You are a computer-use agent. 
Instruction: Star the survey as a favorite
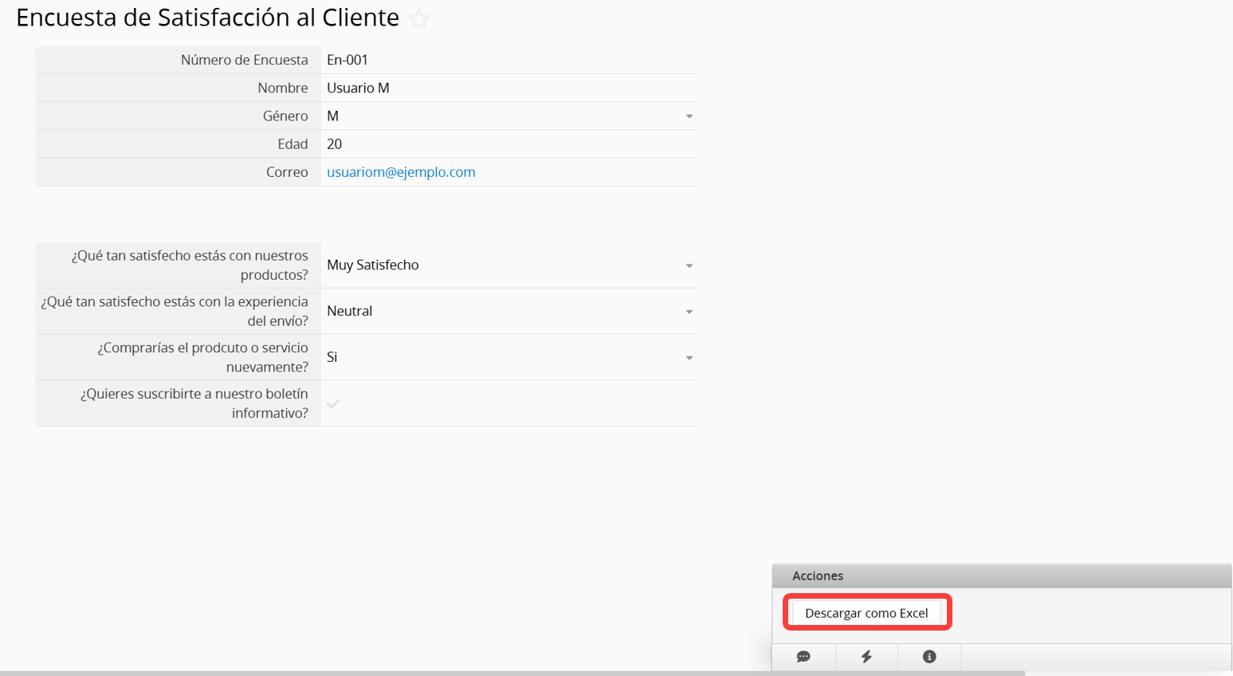(419, 19)
